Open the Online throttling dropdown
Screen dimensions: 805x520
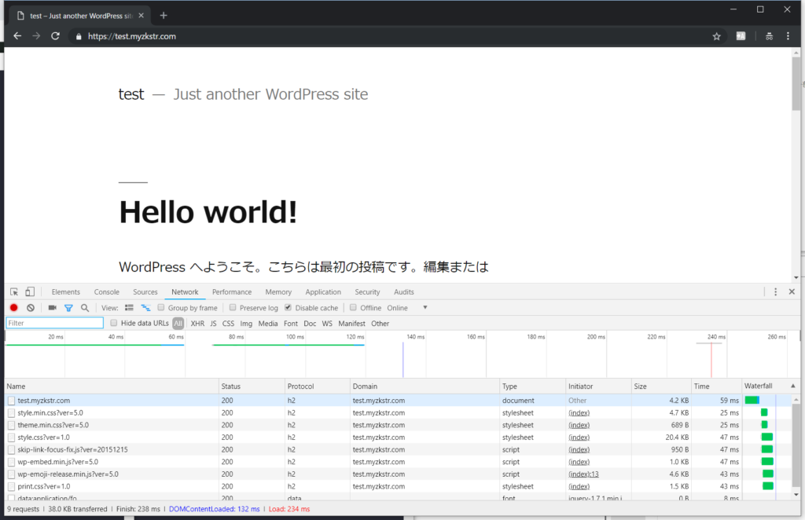pyautogui.click(x=407, y=308)
